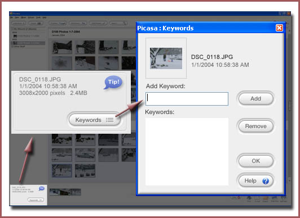Click Remove to delete a keyword

[256, 126]
